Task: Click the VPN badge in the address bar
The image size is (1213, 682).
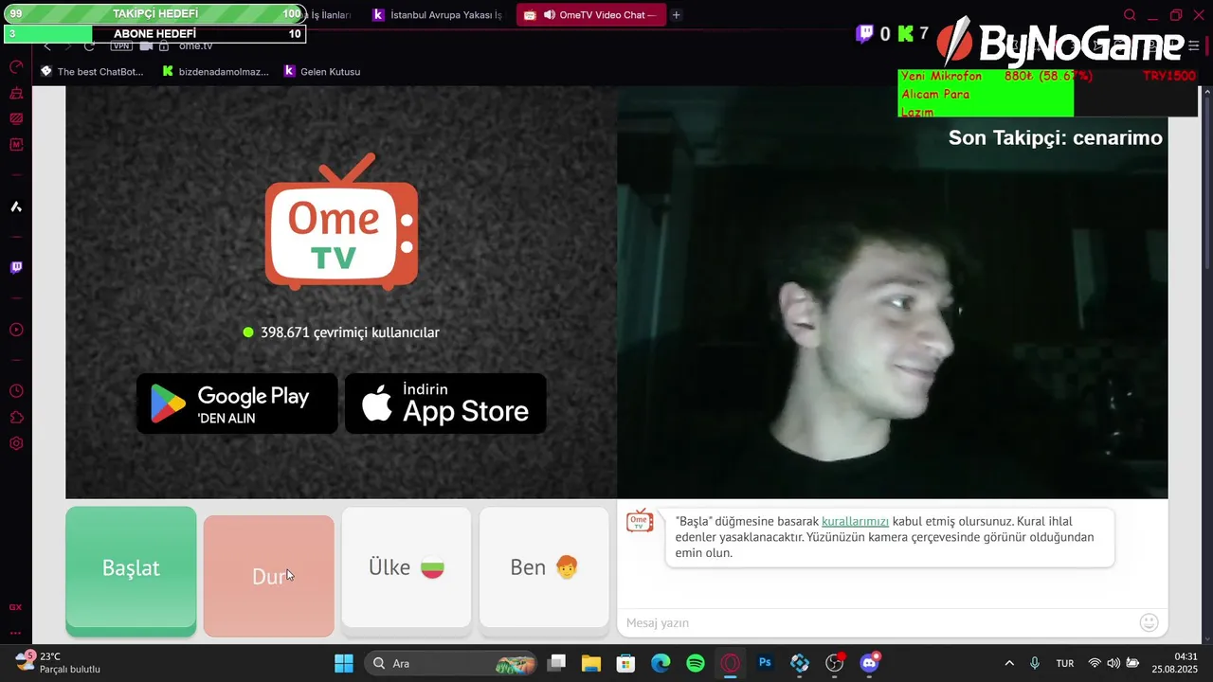Action: (121, 45)
